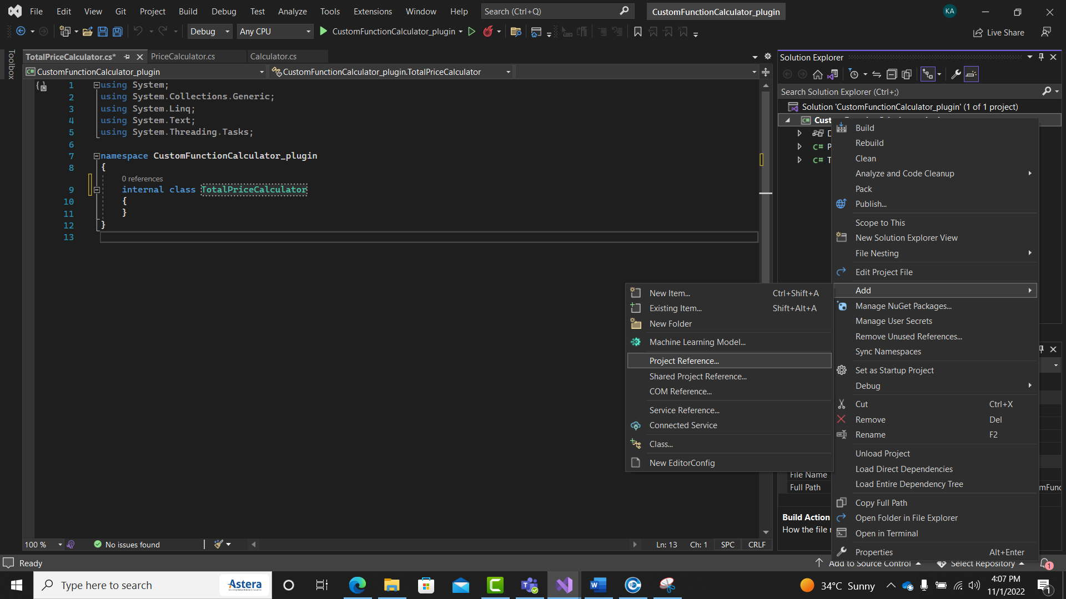Viewport: 1066px width, 599px height.
Task: Select Project Reference... menu entry
Action: click(684, 361)
